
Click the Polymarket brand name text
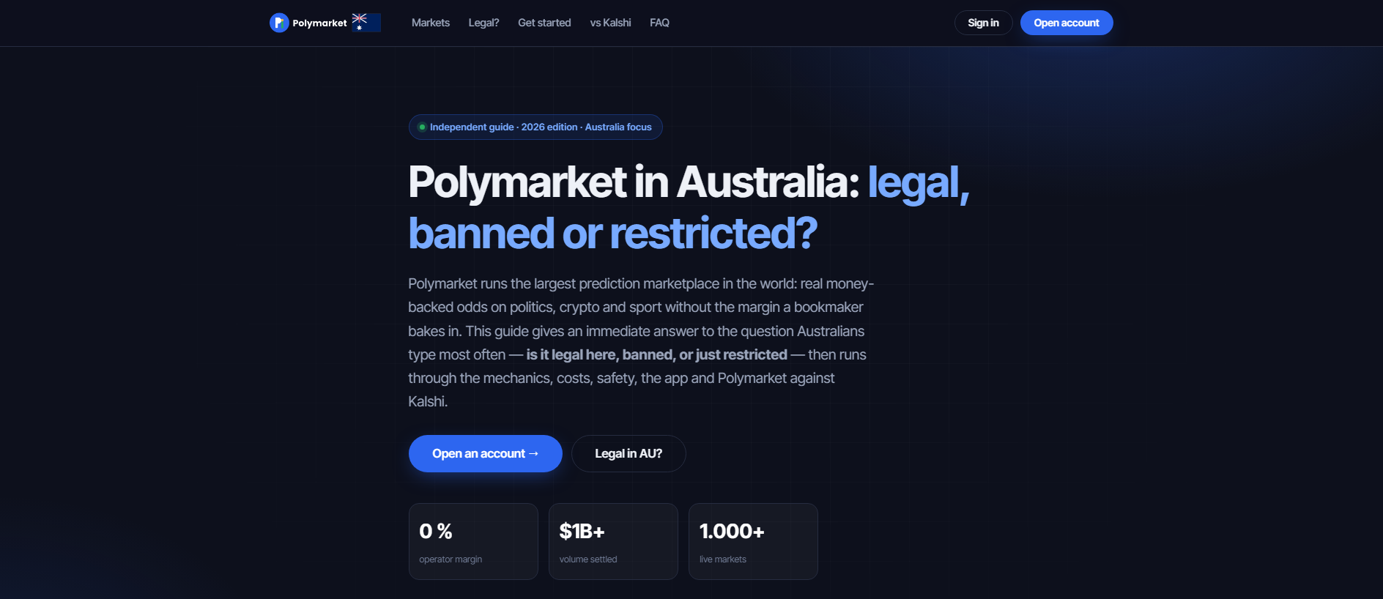pos(319,23)
